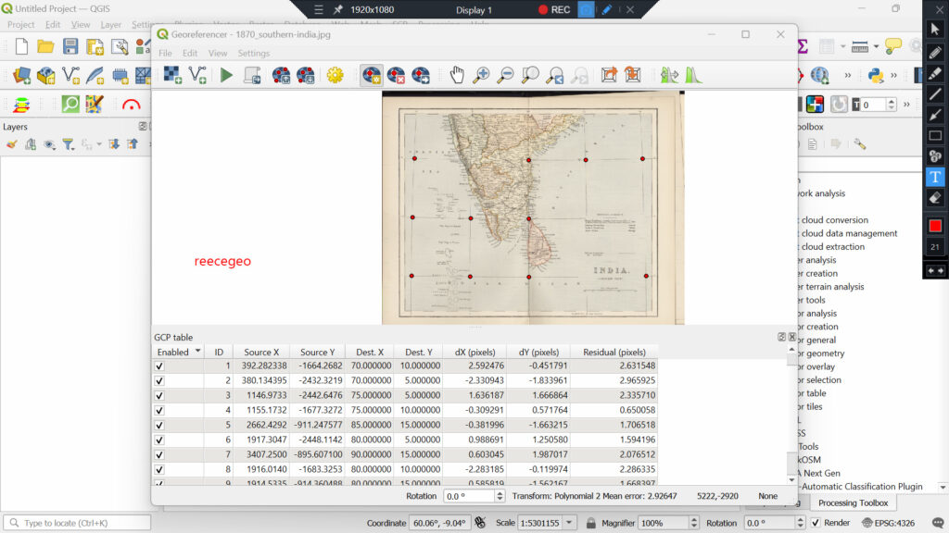Select the Move GCP Point tool

click(x=421, y=75)
